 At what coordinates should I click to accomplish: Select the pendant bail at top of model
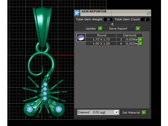click(x=42, y=27)
